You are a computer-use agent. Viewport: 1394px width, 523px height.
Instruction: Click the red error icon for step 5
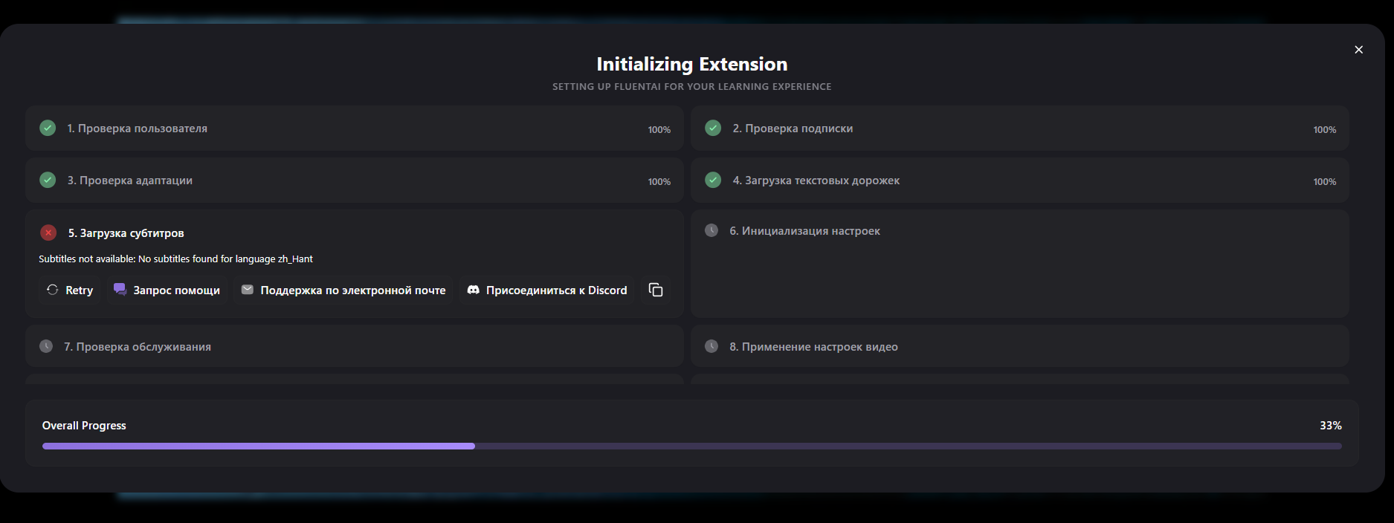click(48, 233)
